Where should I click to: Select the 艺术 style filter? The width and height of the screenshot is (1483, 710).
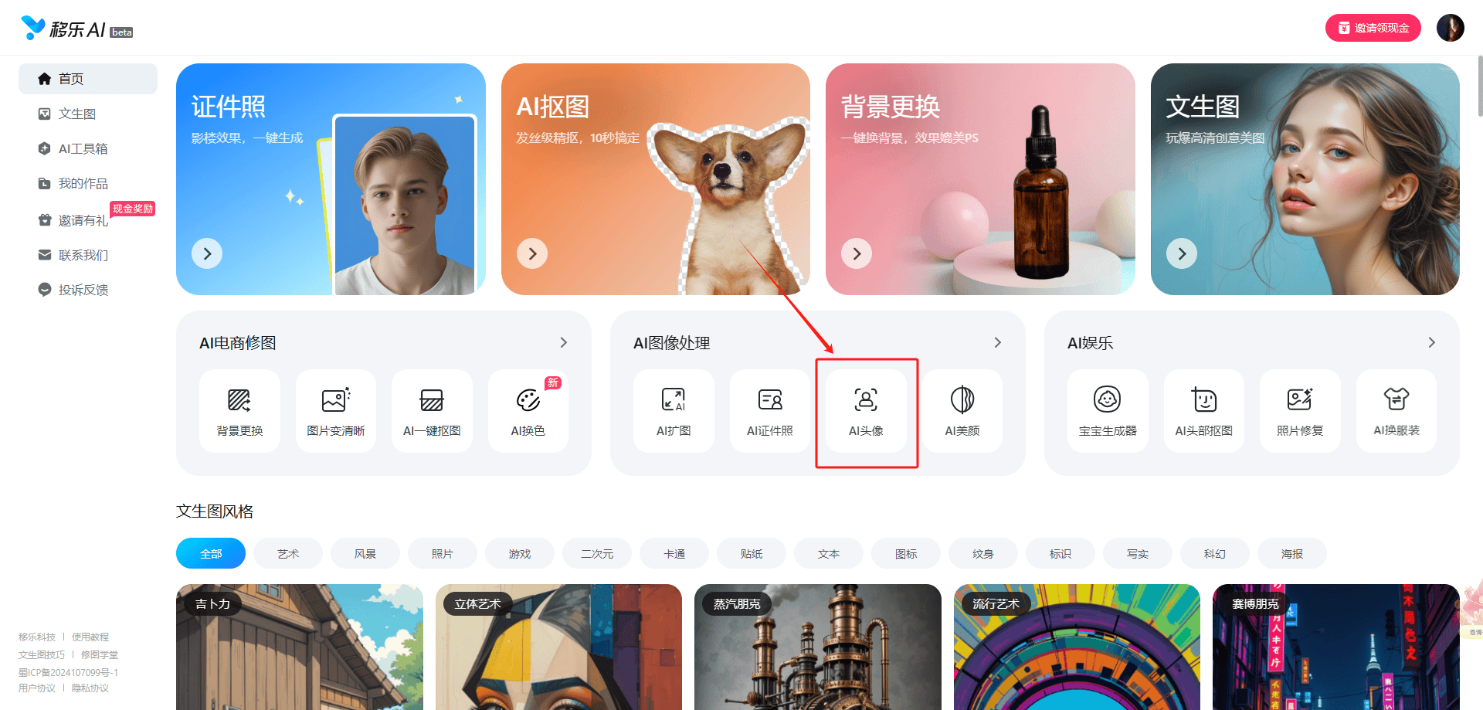[x=288, y=553]
